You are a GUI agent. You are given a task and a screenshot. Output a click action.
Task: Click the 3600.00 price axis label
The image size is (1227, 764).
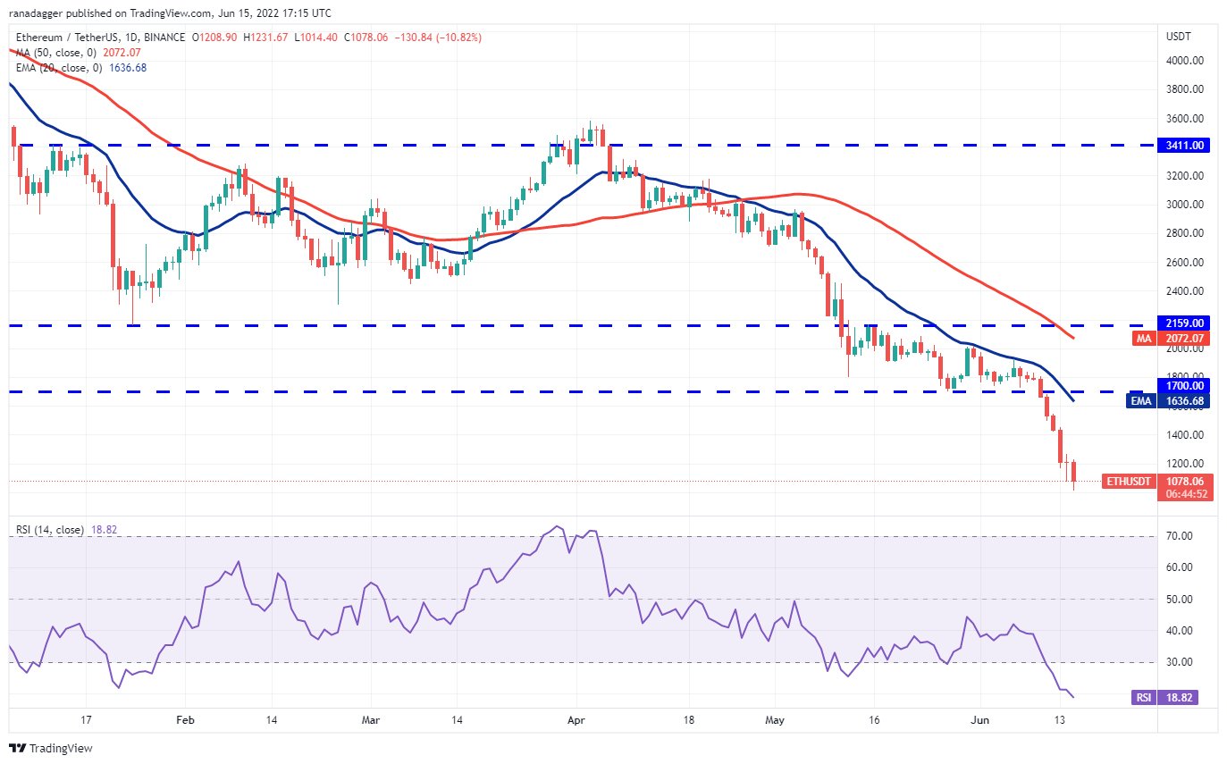tap(1184, 118)
